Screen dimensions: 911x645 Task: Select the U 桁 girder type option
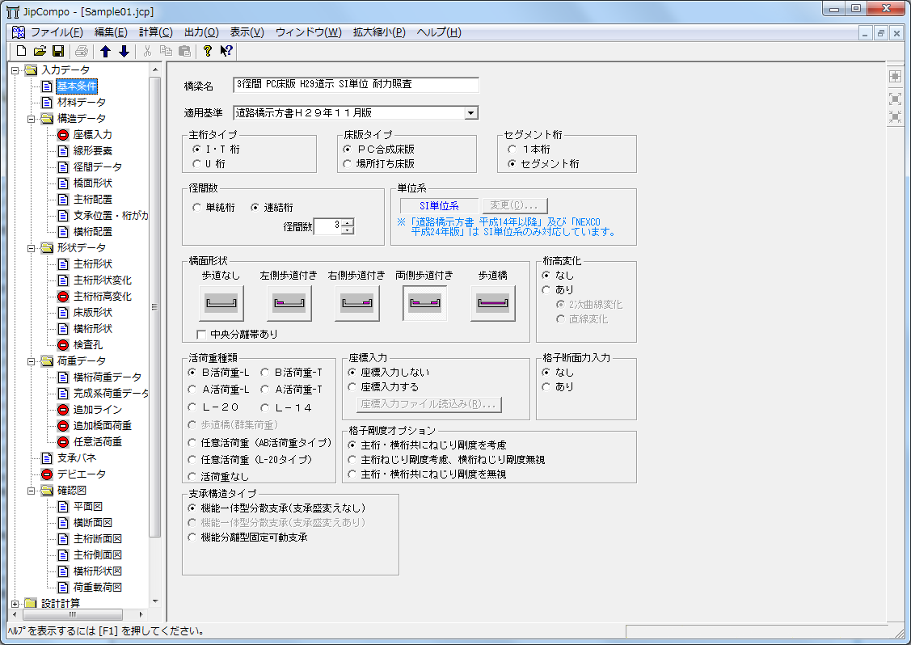click(x=196, y=164)
